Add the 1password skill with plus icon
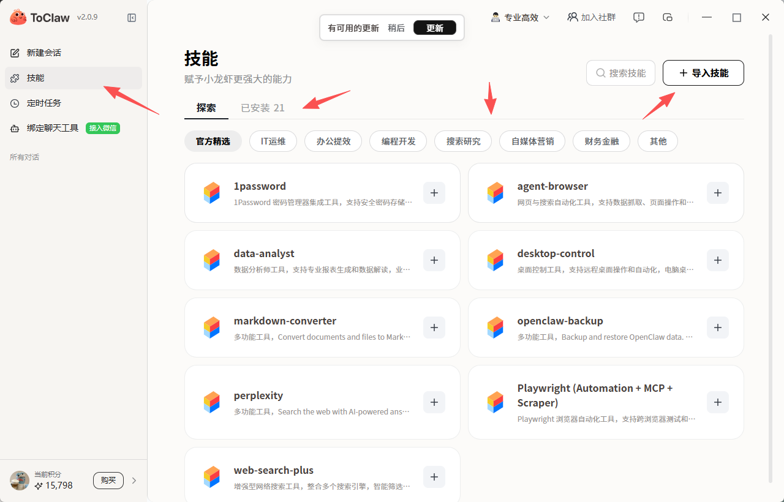The width and height of the screenshot is (784, 502). coord(434,193)
